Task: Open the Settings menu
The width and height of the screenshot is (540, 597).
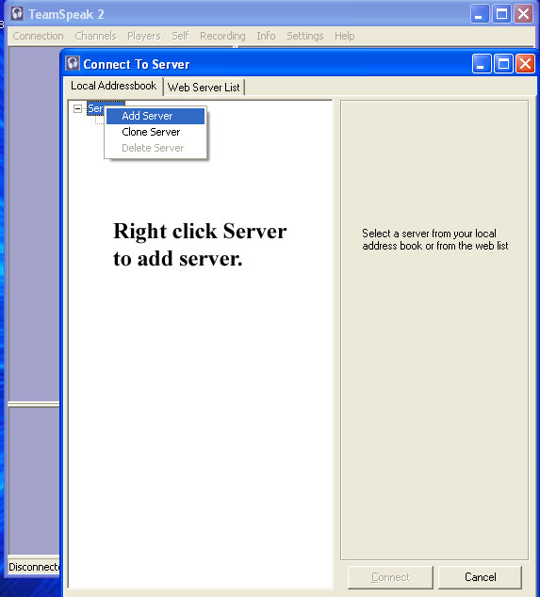Action: (305, 36)
